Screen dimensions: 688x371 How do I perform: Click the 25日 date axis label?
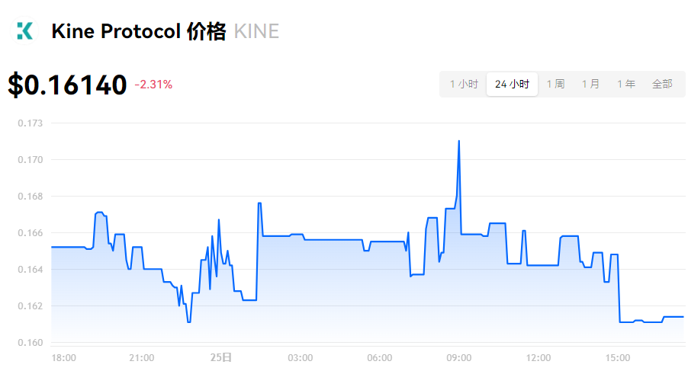coord(220,358)
